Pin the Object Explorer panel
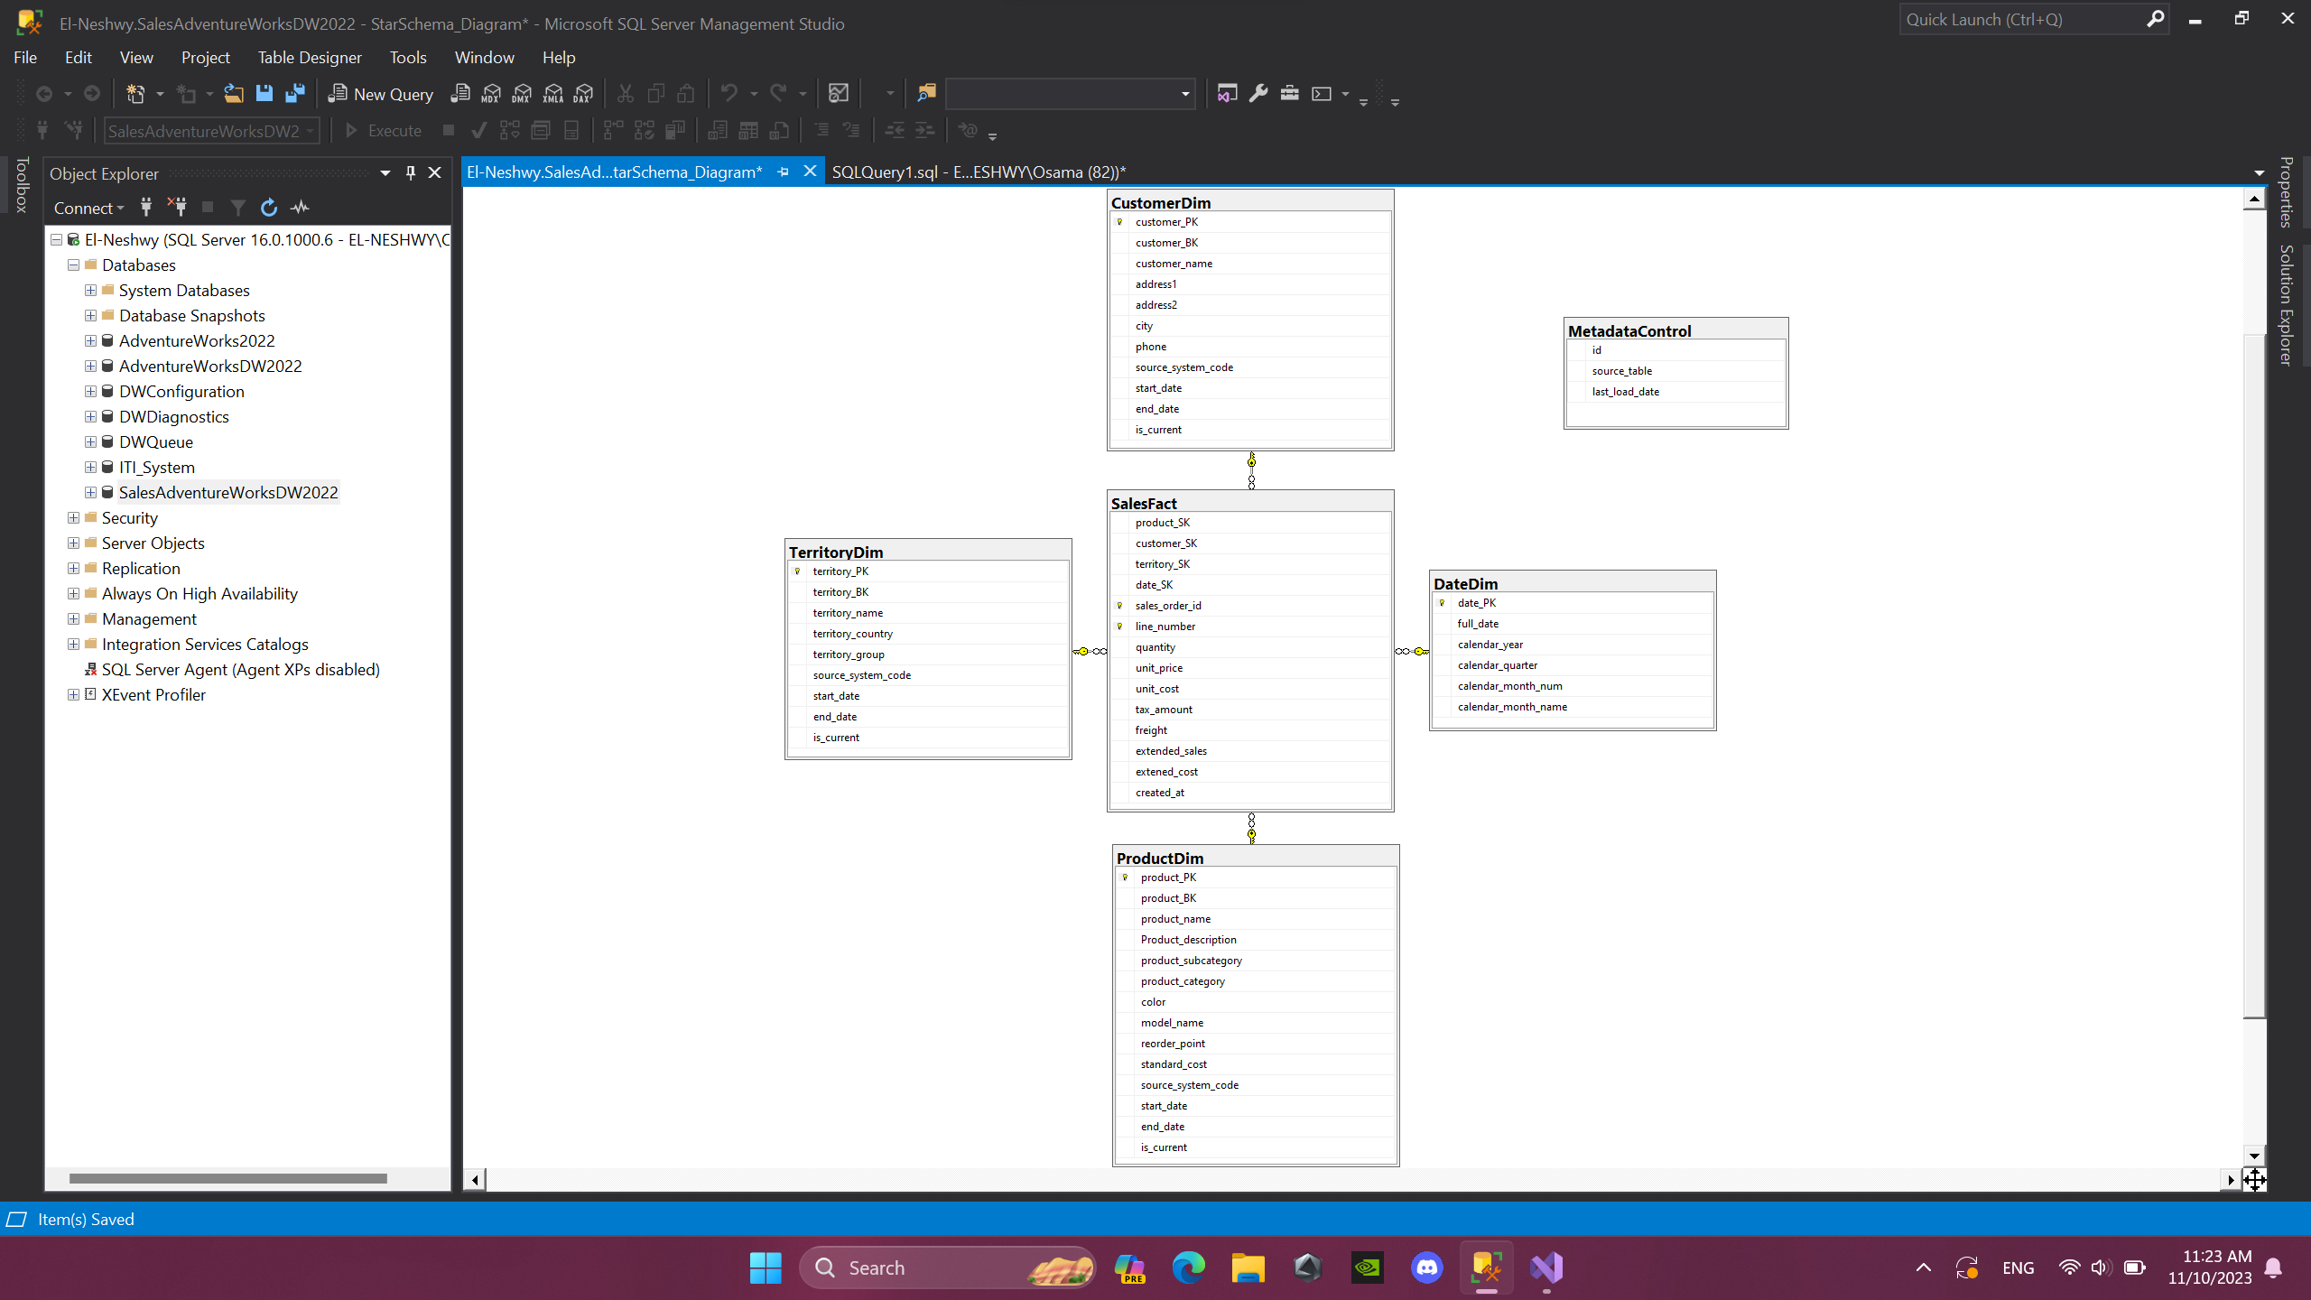 click(x=410, y=172)
